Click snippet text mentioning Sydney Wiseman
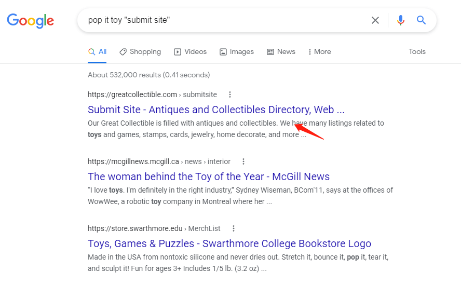 [240, 196]
